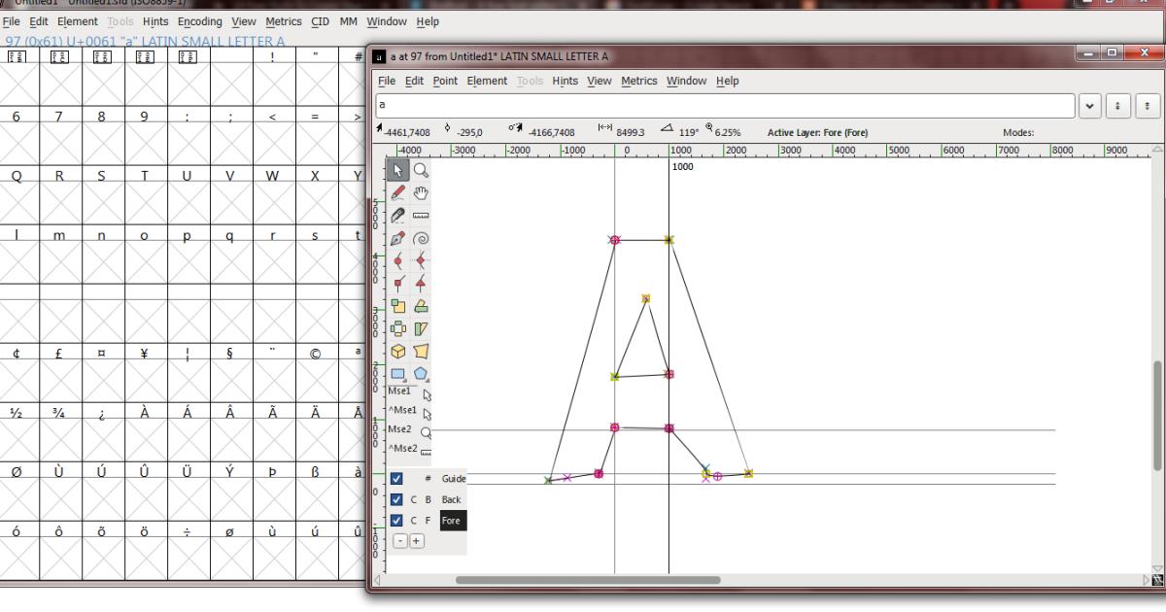Toggle Guide layer visibility checkbox
The height and width of the screenshot is (612, 1166).
click(x=396, y=479)
